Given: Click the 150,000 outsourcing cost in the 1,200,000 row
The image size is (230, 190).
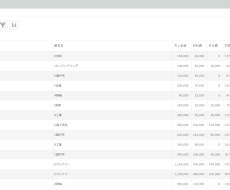Looking at the screenshot, I should (x=214, y=174).
